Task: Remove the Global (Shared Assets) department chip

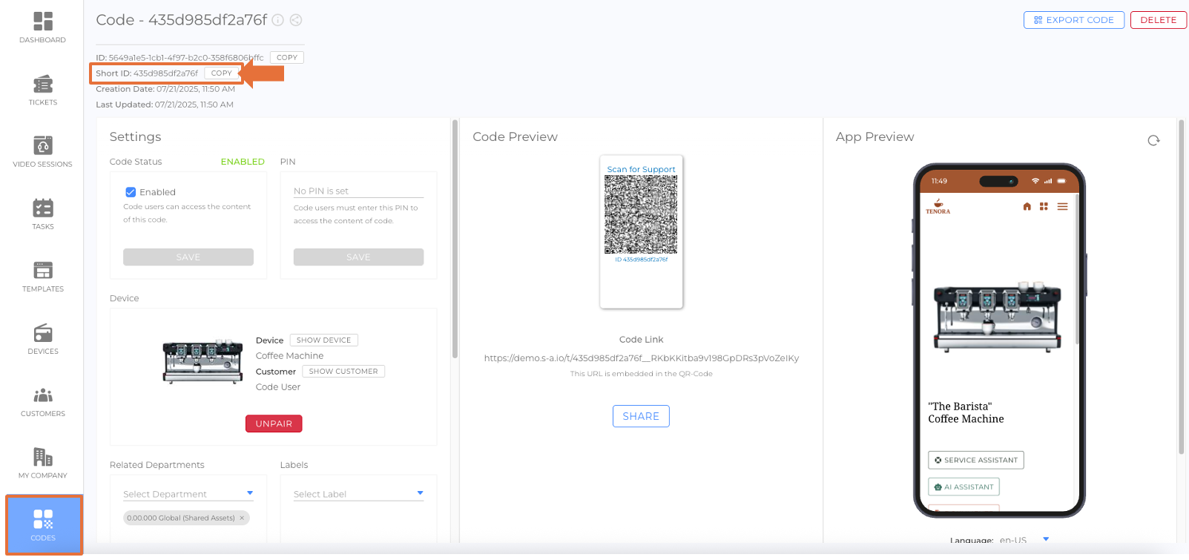Action: [x=242, y=518]
